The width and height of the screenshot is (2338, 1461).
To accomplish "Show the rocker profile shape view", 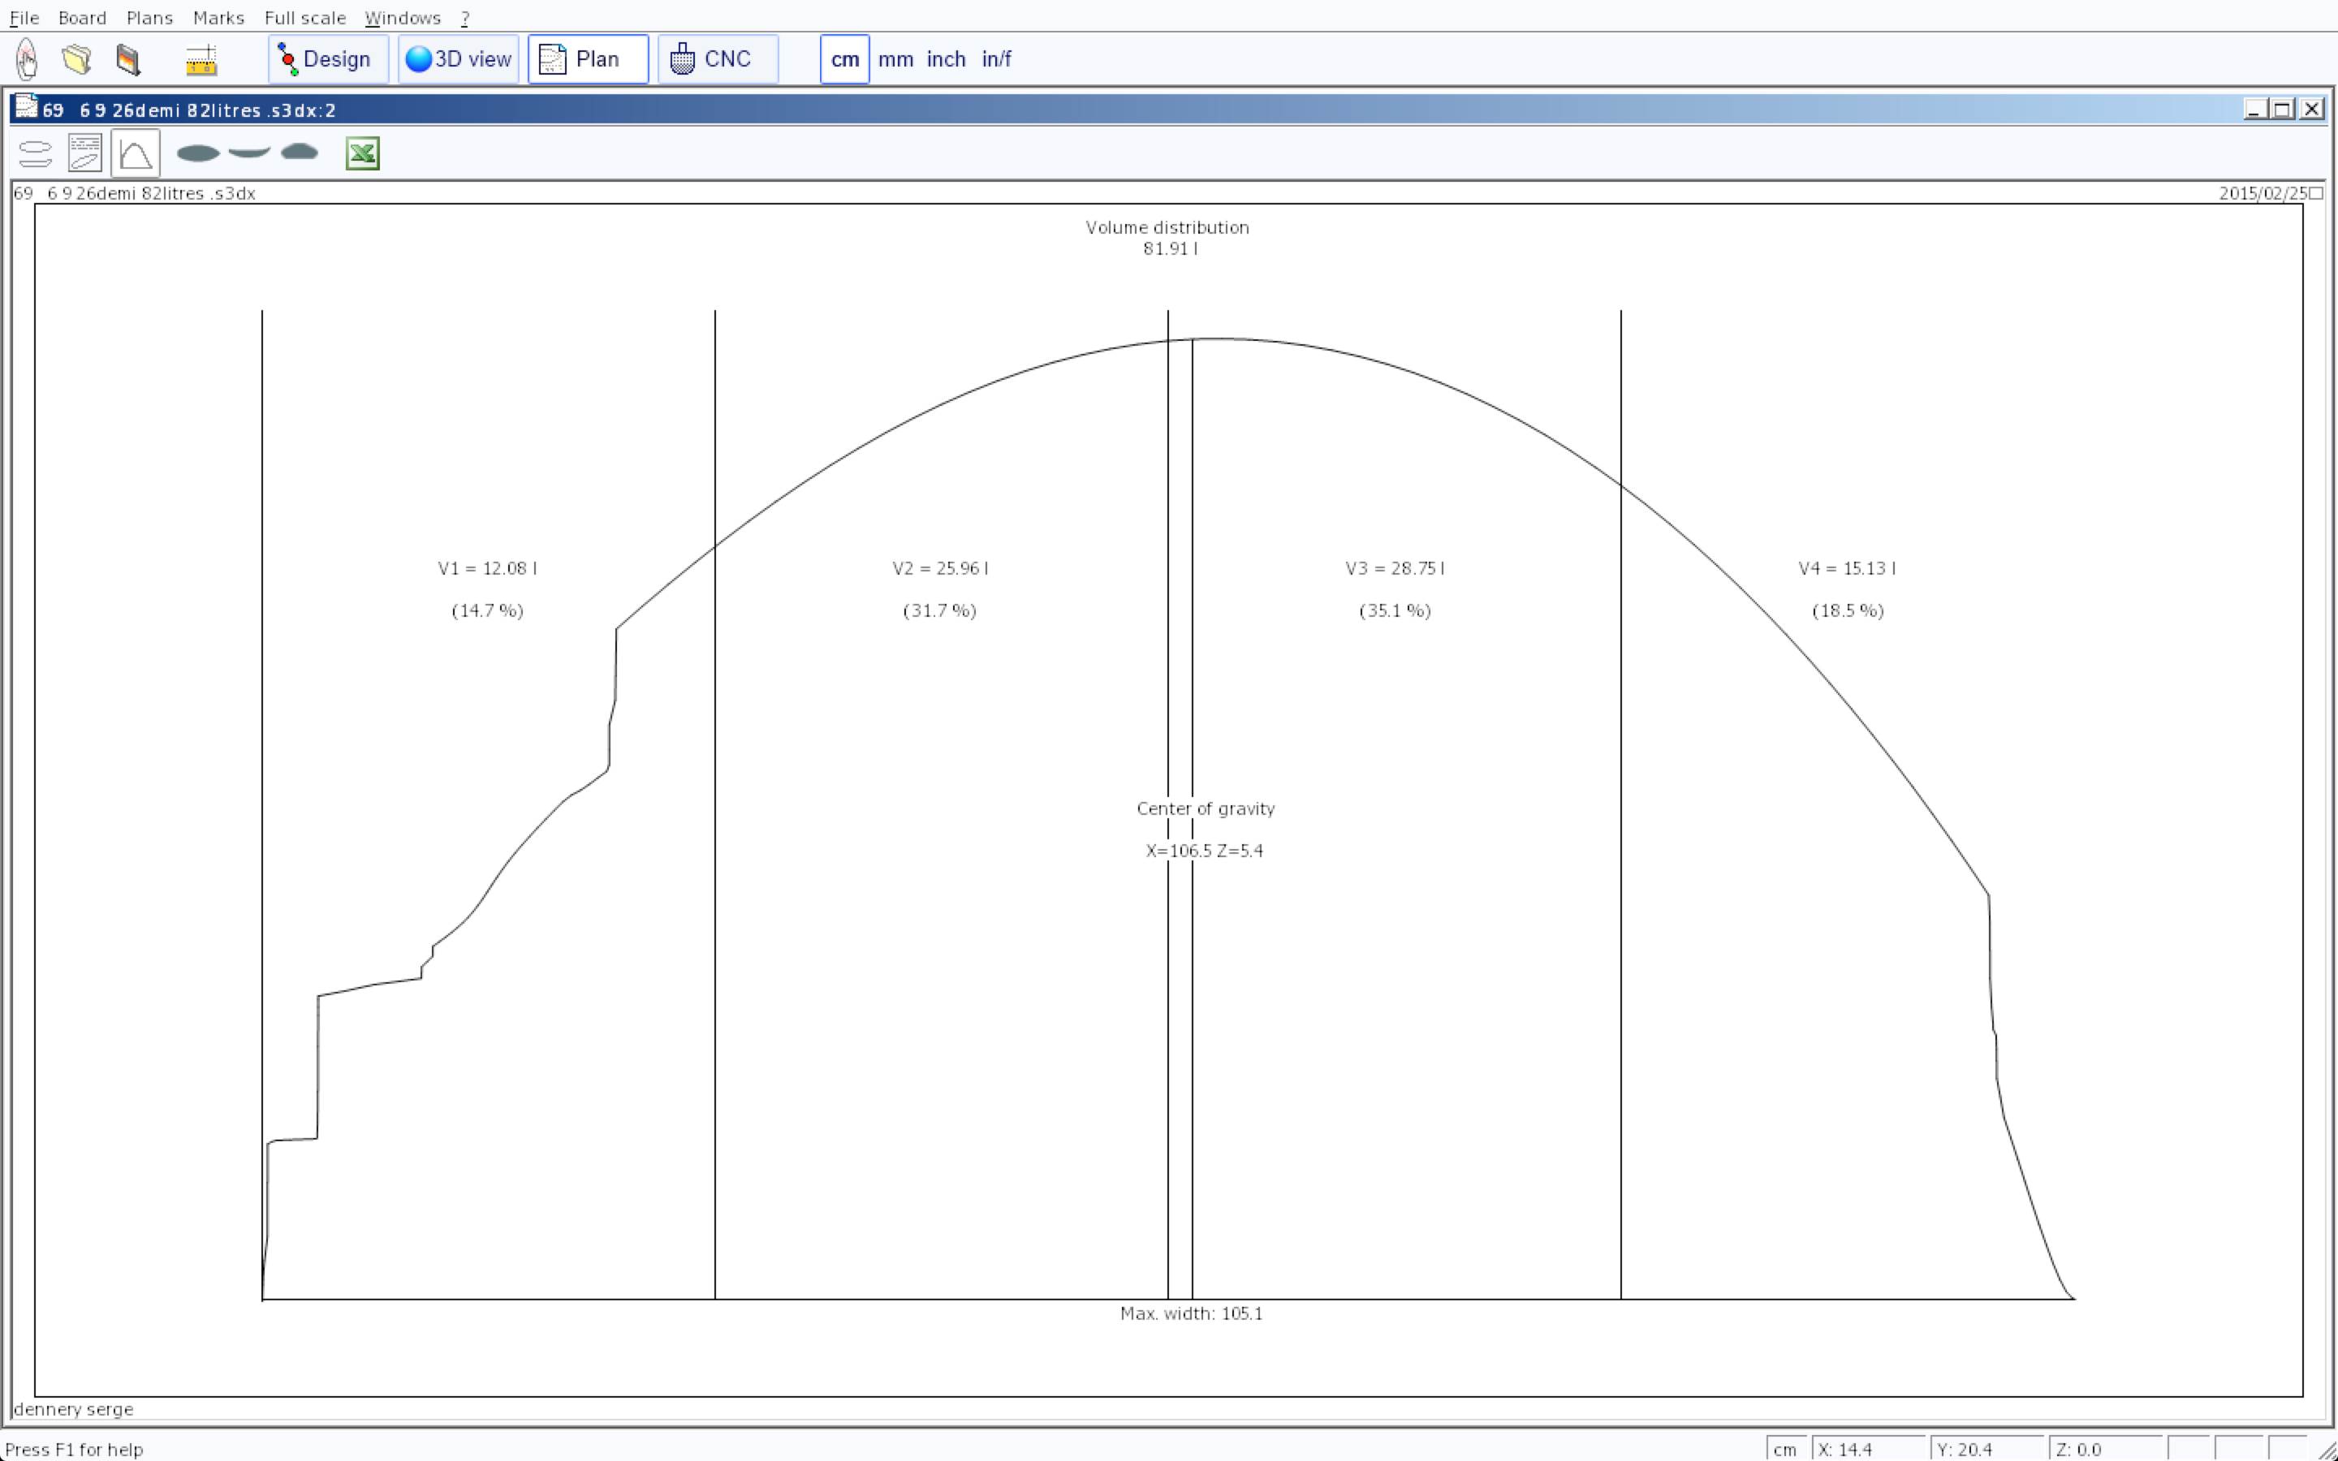I will [249, 153].
